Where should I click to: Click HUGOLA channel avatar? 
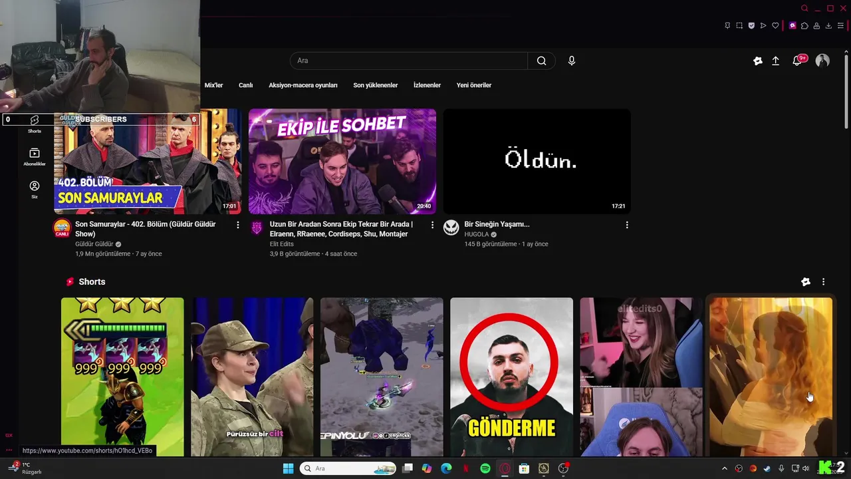pyautogui.click(x=451, y=228)
